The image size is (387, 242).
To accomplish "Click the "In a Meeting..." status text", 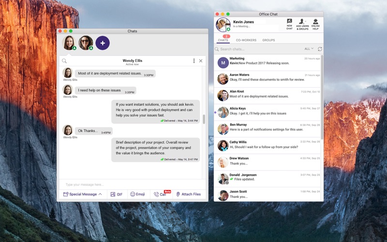I will coord(241,27).
